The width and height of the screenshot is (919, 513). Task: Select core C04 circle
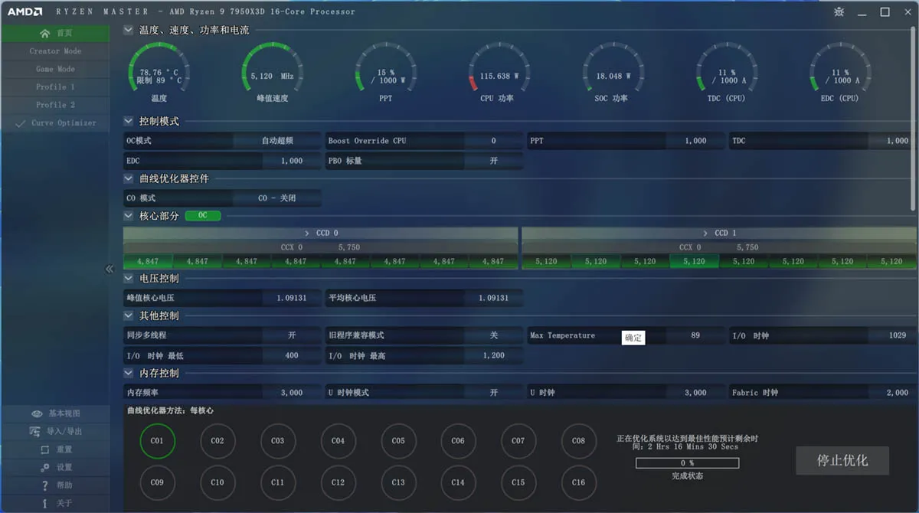pos(338,441)
